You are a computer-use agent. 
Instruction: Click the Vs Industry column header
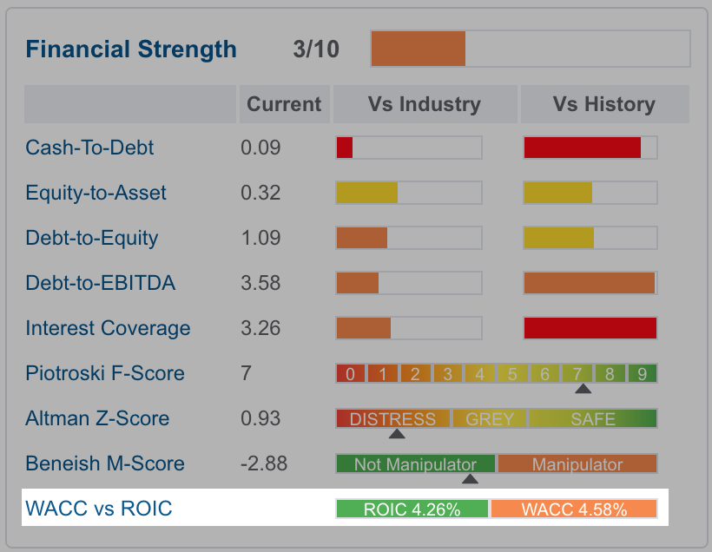[425, 104]
